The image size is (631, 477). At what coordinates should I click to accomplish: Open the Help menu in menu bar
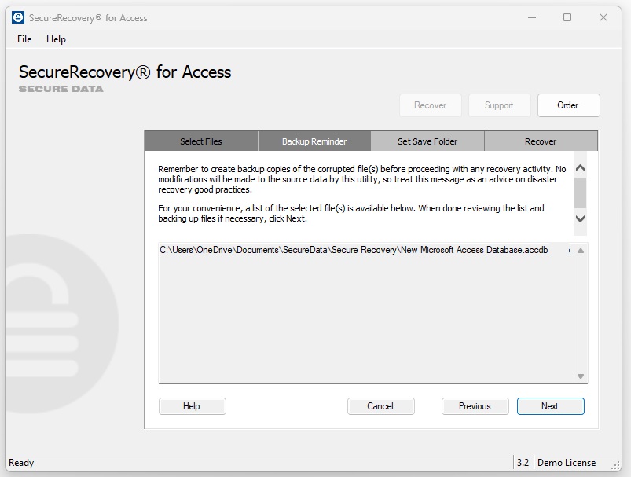(x=56, y=39)
